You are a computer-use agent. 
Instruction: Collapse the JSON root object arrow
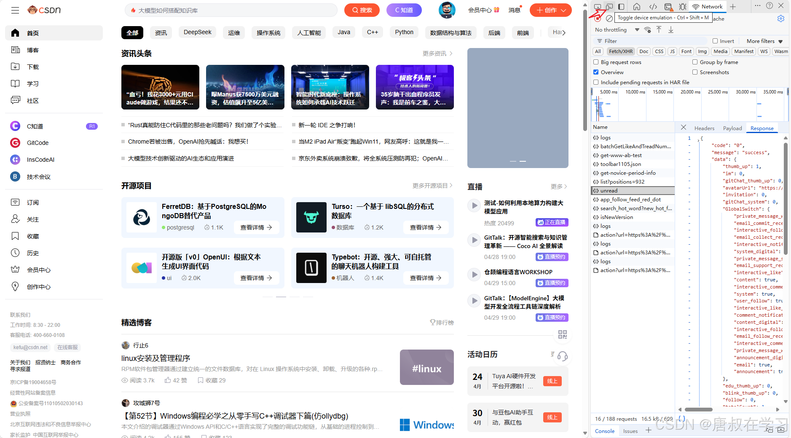[x=698, y=140]
